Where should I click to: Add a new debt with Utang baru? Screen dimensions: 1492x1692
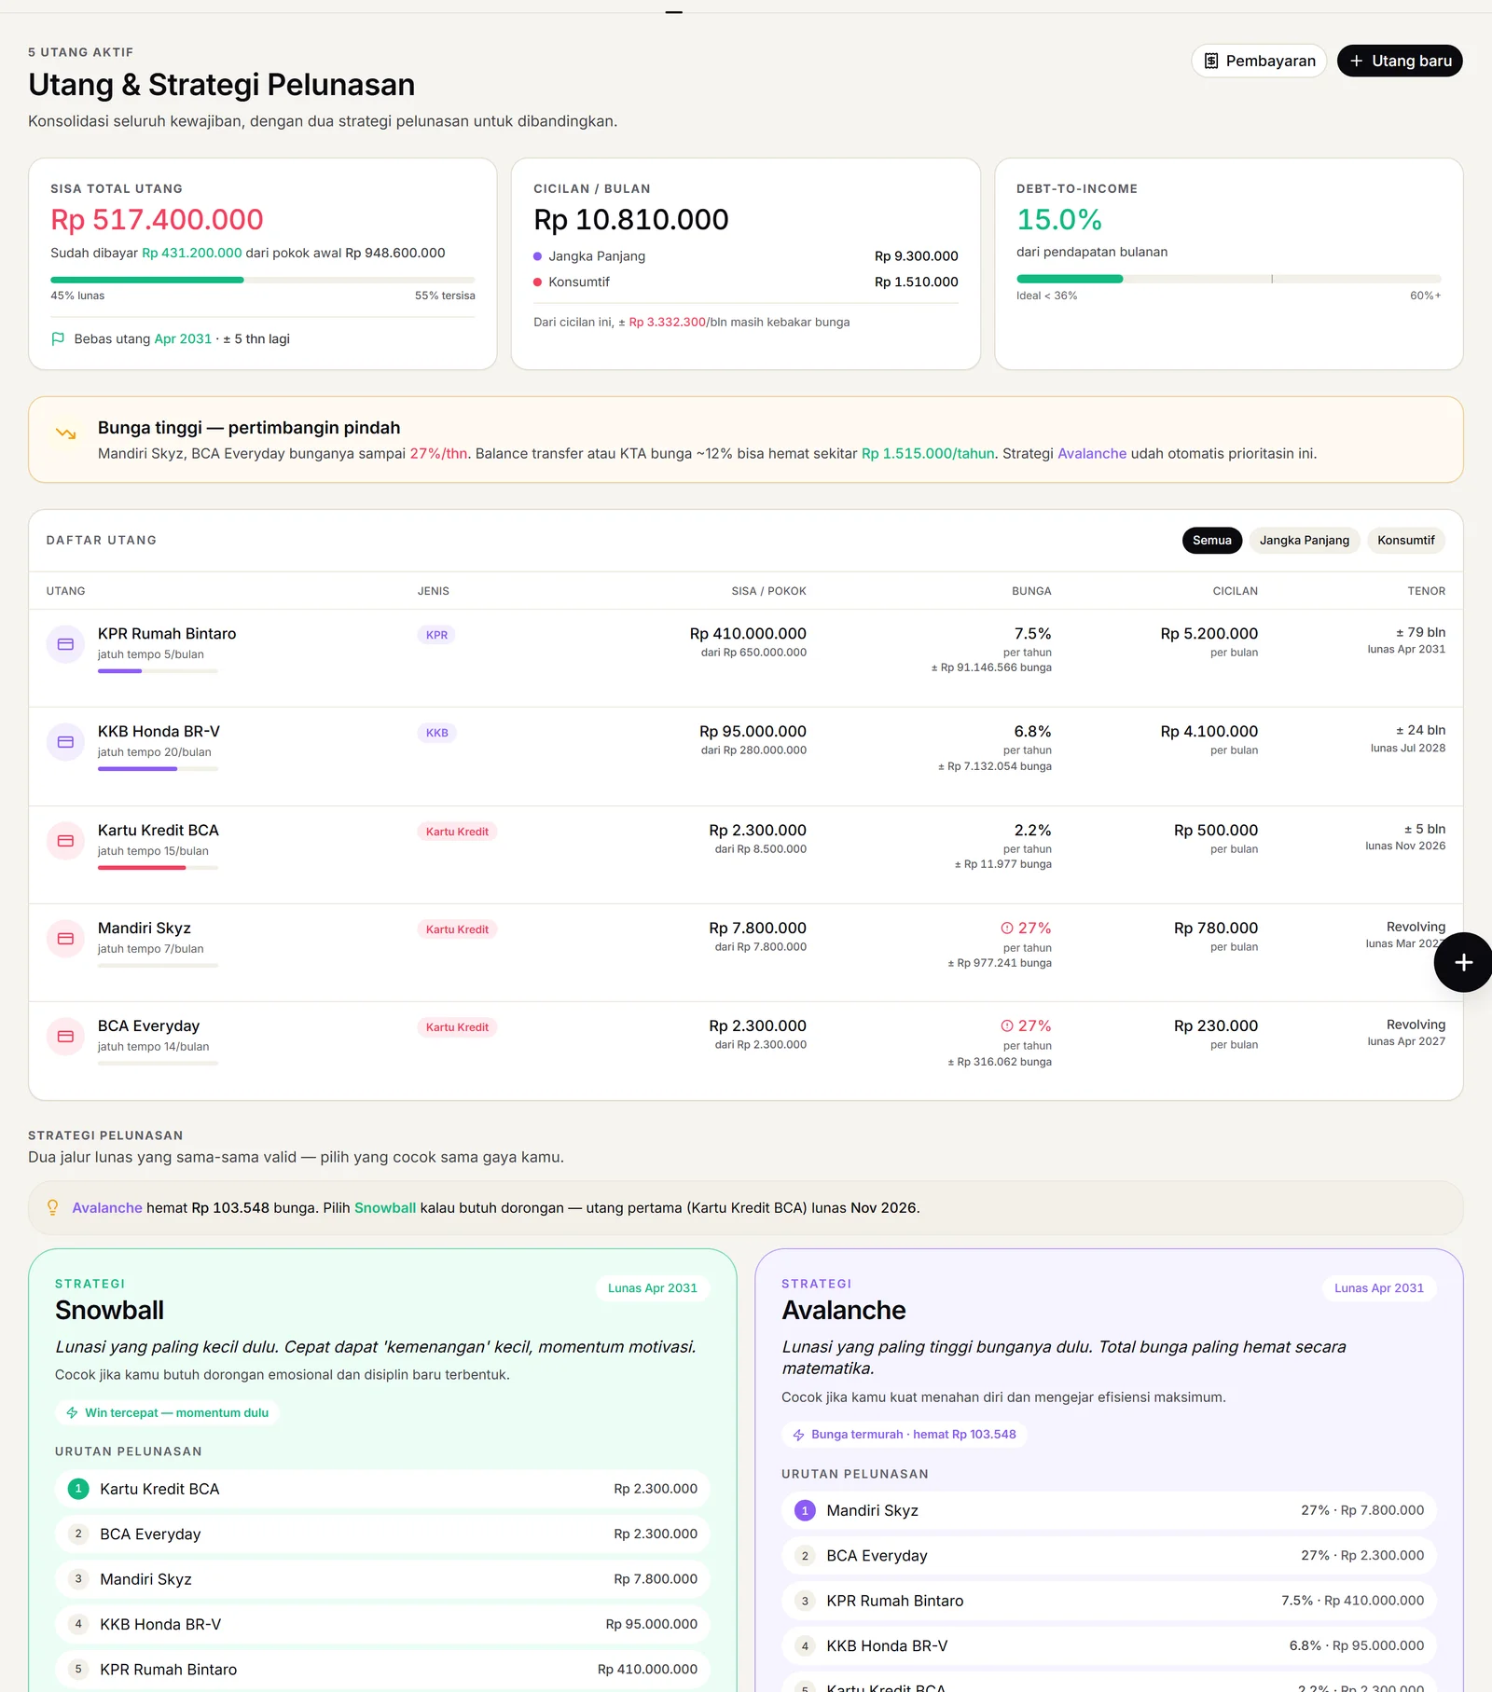click(1400, 61)
